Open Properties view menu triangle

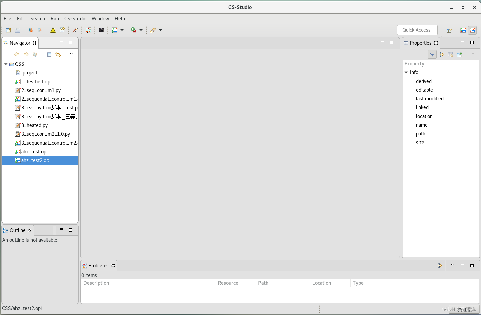473,54
